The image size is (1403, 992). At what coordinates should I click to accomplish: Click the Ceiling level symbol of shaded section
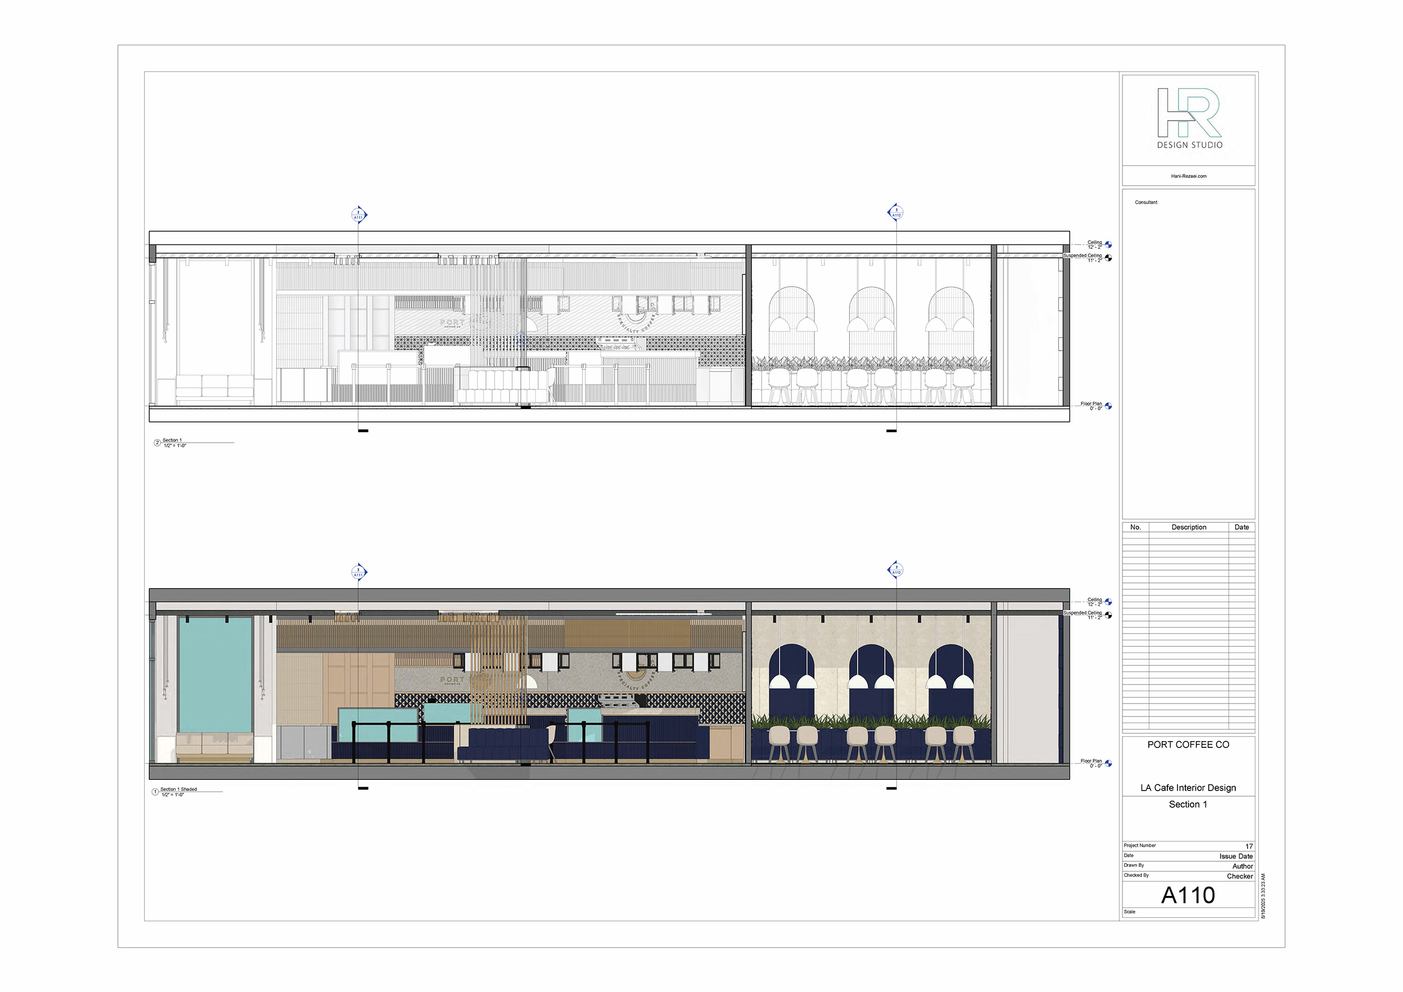pos(1108,601)
